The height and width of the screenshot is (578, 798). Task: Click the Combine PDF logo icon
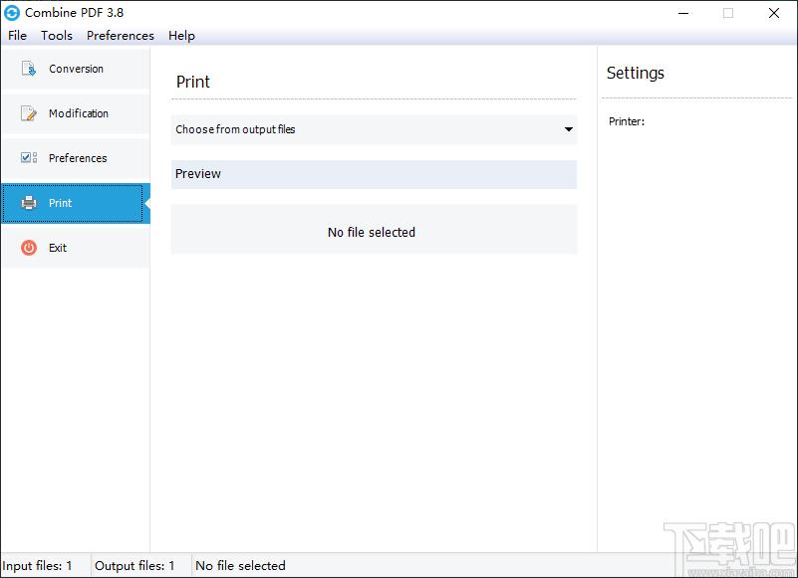click(x=12, y=13)
